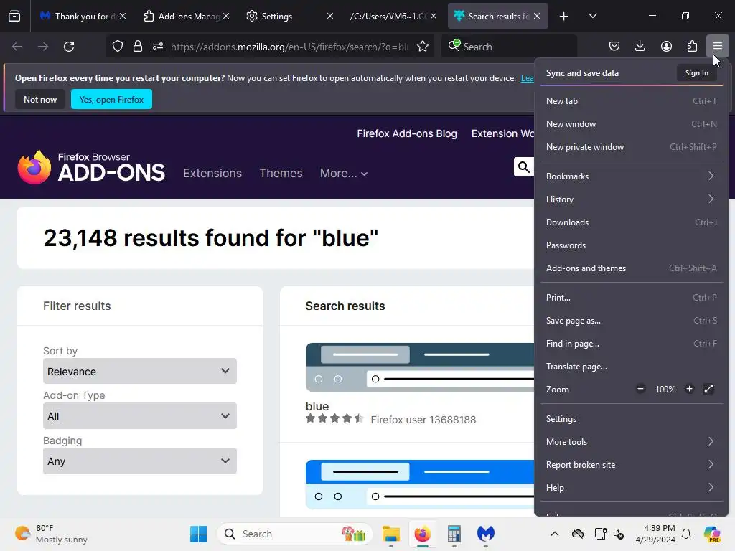Open the Extensions puzzle icon
Image resolution: width=735 pixels, height=551 pixels.
[692, 46]
